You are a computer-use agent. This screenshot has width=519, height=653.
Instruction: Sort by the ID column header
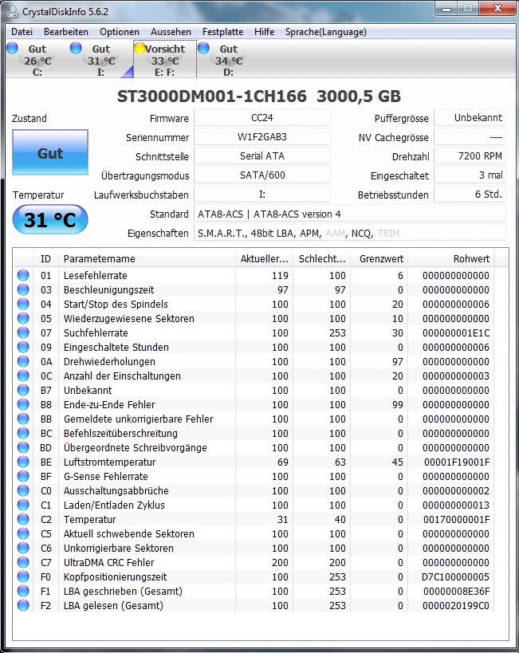tap(45, 258)
